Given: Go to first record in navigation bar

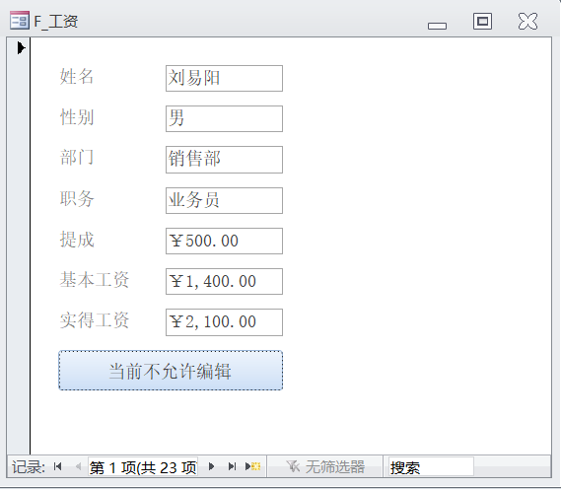Looking at the screenshot, I should 57,466.
